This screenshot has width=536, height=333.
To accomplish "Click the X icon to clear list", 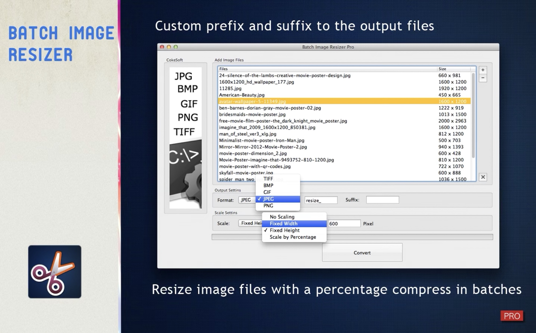I will (x=483, y=177).
